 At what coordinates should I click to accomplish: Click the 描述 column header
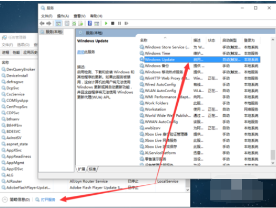(x=197, y=41)
